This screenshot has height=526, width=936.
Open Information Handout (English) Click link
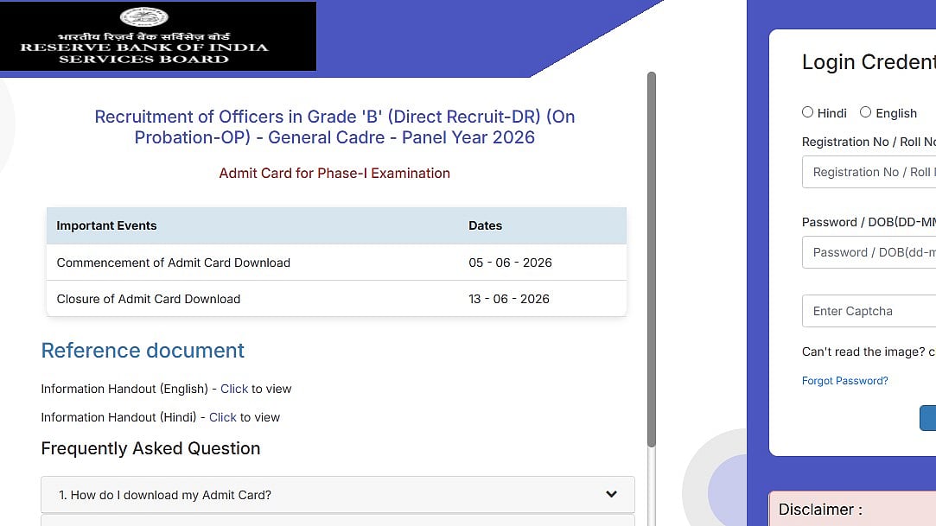coord(234,389)
